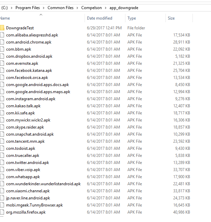This screenshot has height=222, width=211.
Task: Click file icon of com.snapchat.android.apk
Action: pos(2,134)
